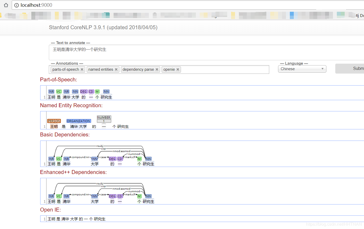Click the NUMBER entity label
The image size is (364, 229).
tap(104, 117)
